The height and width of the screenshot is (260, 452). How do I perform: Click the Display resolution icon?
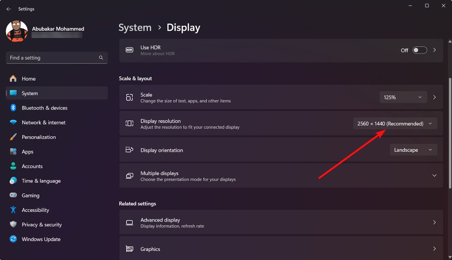click(129, 123)
